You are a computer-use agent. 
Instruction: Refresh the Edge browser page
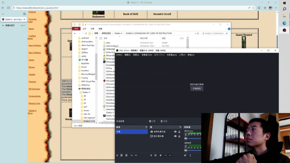(8, 8)
